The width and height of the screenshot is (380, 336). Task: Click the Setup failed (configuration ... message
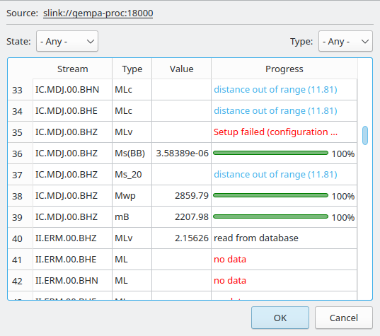(x=275, y=132)
